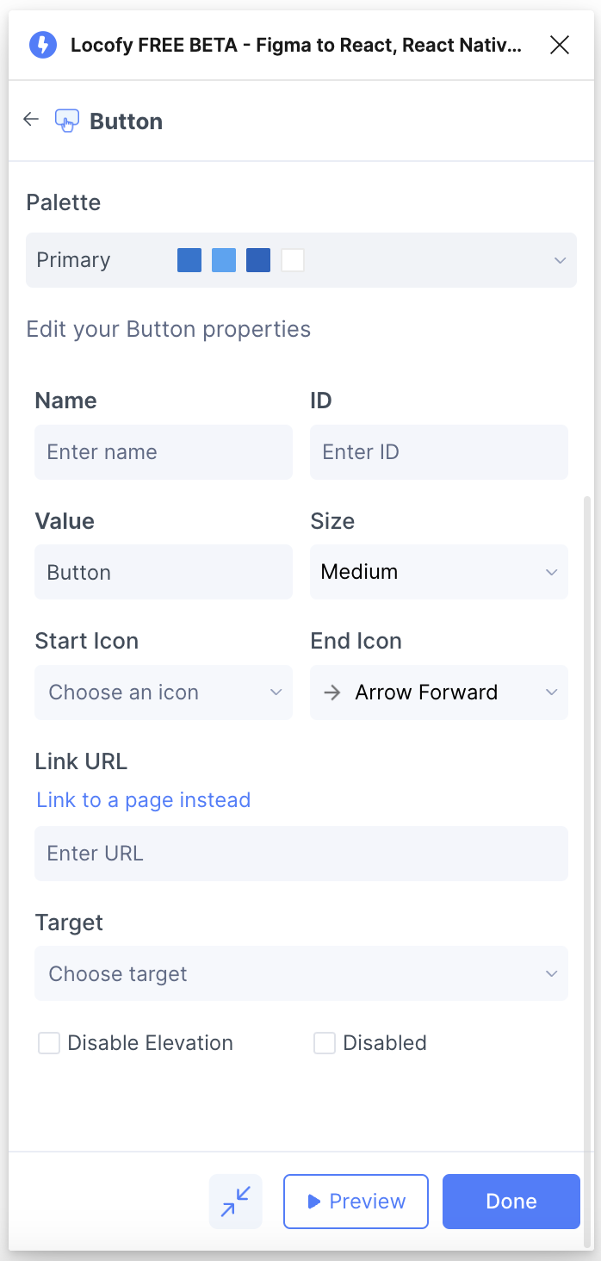
Task: Click the Enter name text field
Action: click(x=164, y=452)
